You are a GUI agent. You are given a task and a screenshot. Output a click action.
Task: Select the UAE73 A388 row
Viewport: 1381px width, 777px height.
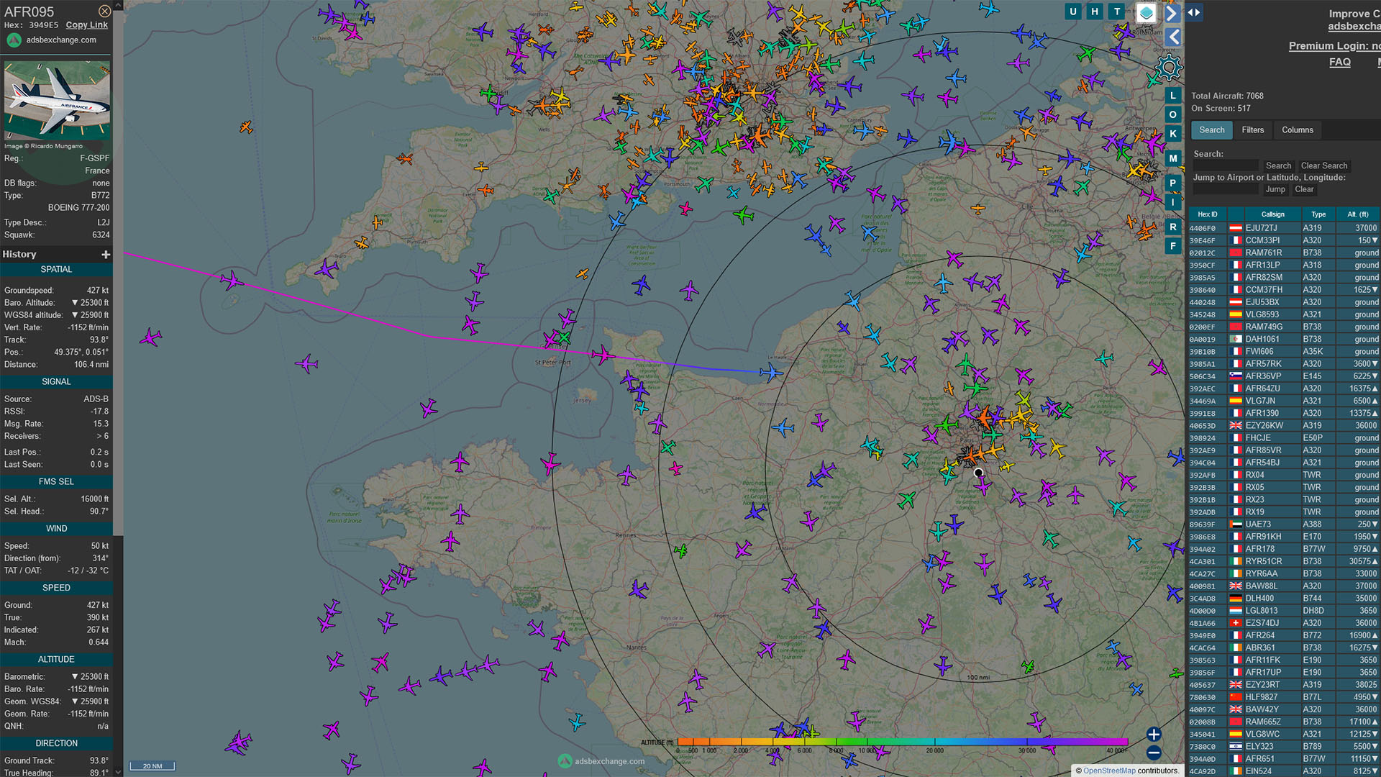click(1284, 524)
